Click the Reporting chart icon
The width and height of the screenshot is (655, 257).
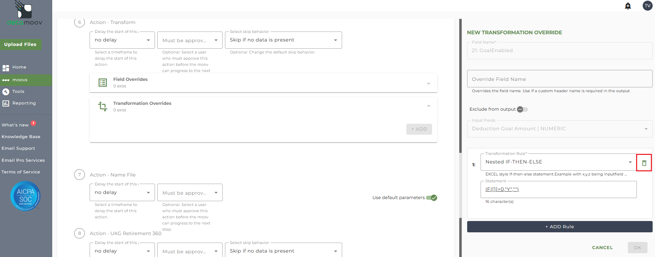pyautogui.click(x=6, y=103)
